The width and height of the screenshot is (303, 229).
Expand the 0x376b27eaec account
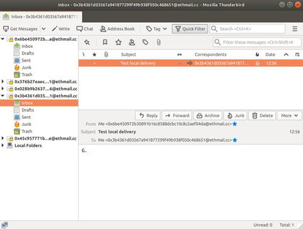3,82
